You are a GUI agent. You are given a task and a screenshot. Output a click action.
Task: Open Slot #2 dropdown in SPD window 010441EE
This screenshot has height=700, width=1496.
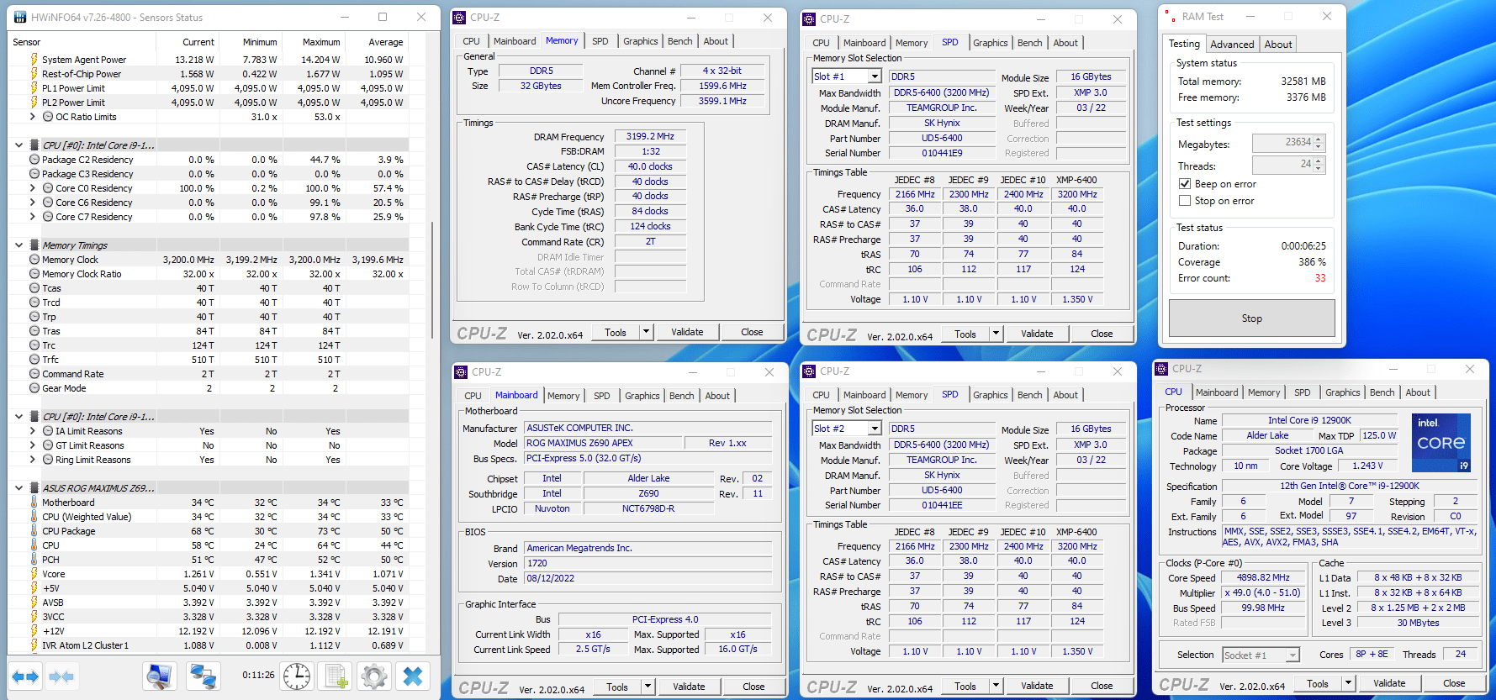pos(875,429)
